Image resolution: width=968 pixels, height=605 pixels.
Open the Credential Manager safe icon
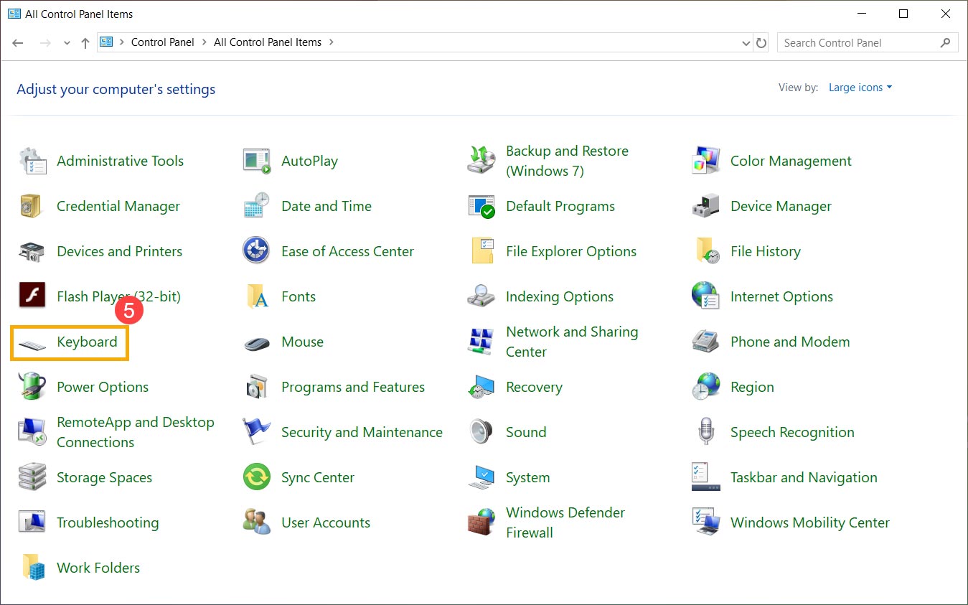pyautogui.click(x=32, y=206)
